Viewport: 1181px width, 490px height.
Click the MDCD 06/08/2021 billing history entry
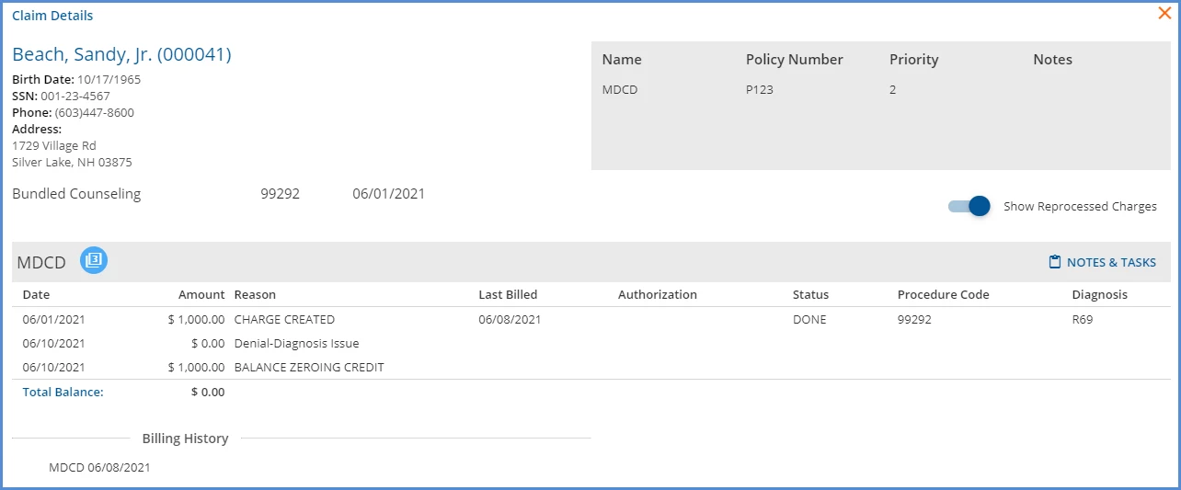(x=99, y=468)
